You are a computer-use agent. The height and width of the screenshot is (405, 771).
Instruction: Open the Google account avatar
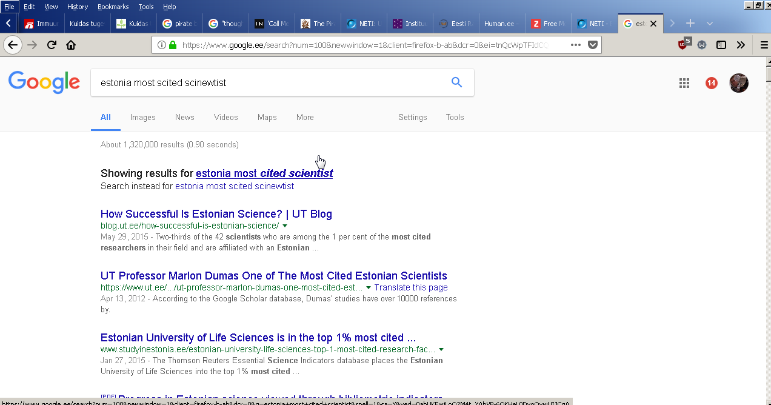click(x=739, y=83)
